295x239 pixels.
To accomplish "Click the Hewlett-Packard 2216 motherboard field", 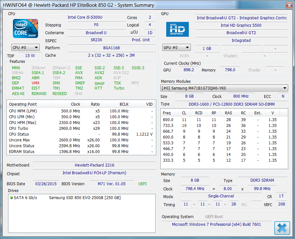I will tap(95, 165).
